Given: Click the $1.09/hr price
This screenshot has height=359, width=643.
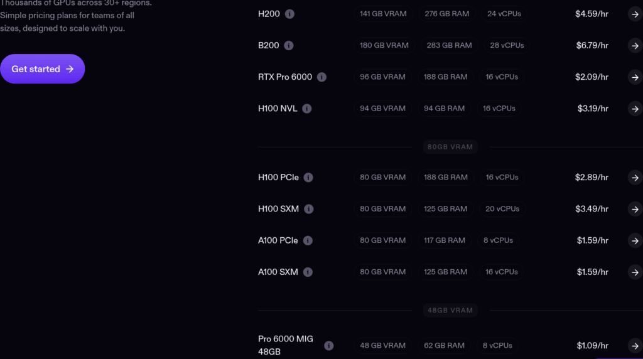Looking at the screenshot, I should (x=593, y=345).
